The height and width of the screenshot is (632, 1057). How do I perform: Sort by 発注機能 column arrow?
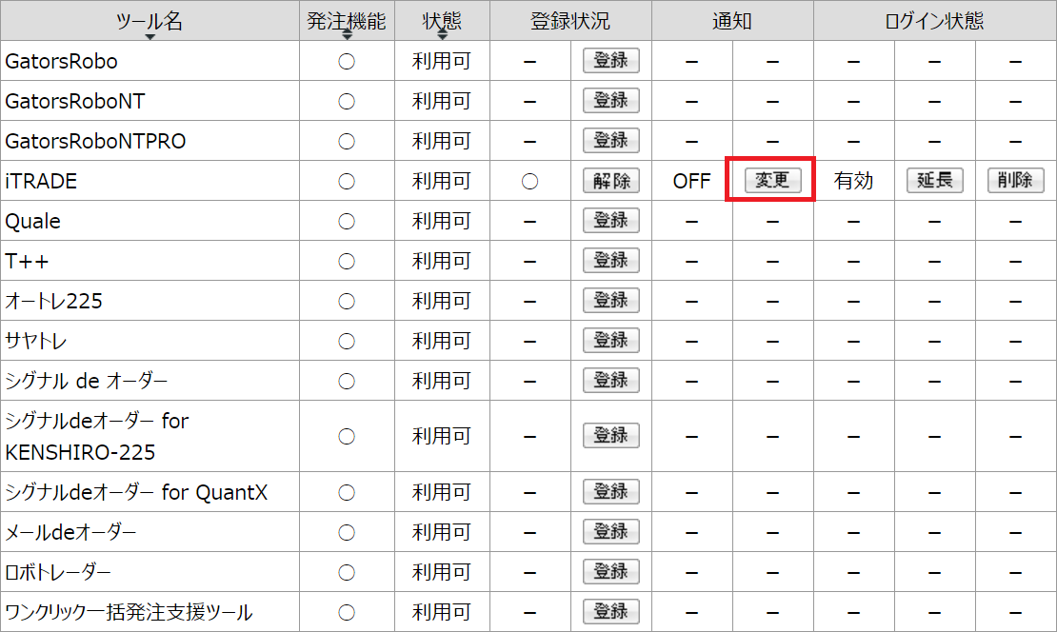(x=347, y=35)
